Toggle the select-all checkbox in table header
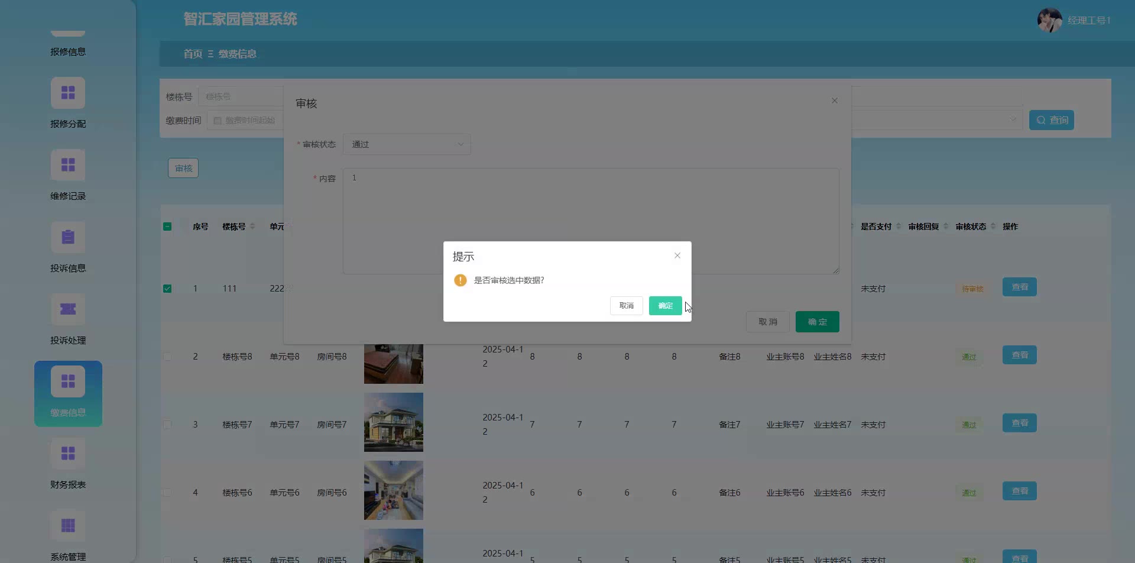Screen dimensions: 1135x563 pos(167,227)
